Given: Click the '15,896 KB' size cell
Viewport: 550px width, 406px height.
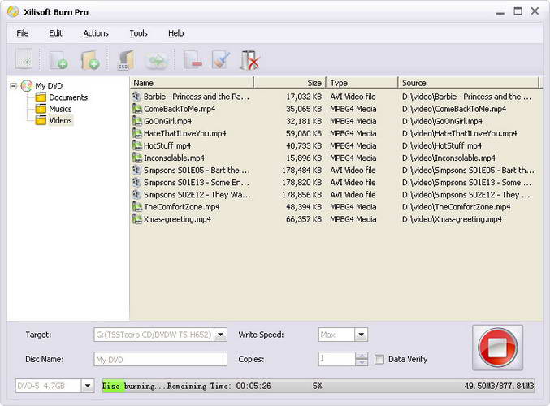Looking at the screenshot, I should (304, 158).
